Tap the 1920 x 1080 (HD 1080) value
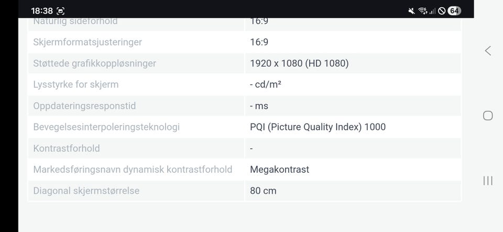503x232 pixels. (299, 63)
